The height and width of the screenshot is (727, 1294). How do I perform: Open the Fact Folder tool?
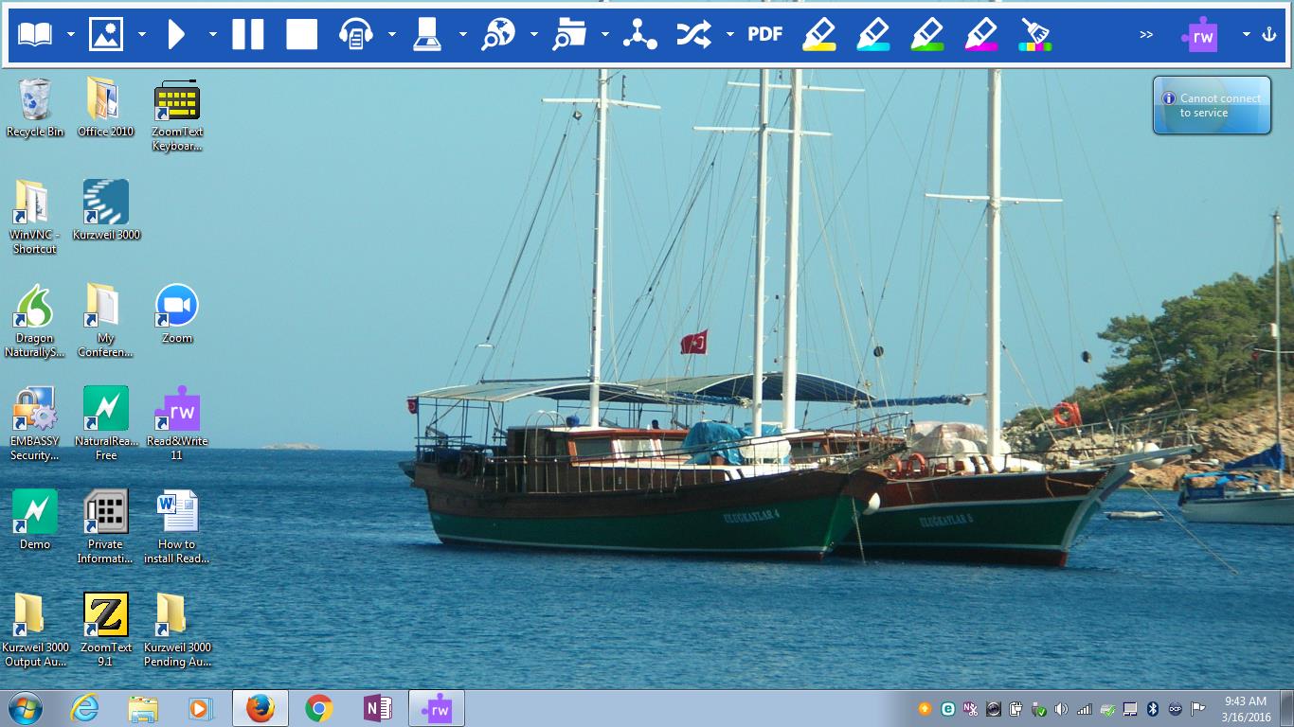pyautogui.click(x=569, y=34)
